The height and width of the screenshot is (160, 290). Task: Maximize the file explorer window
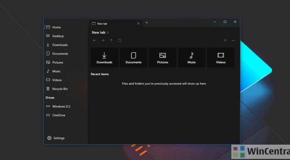[225, 22]
